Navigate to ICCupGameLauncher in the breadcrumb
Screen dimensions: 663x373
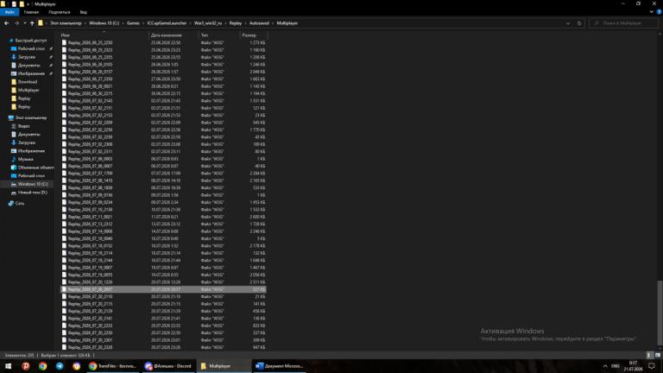point(167,23)
